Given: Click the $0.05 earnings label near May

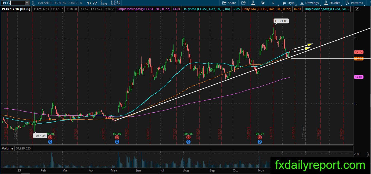Looking at the screenshot, I should tap(118, 134).
